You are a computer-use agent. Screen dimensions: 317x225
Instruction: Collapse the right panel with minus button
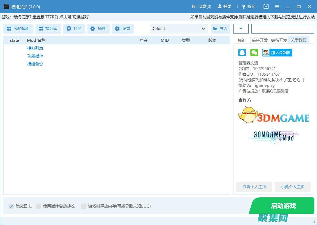241,28
